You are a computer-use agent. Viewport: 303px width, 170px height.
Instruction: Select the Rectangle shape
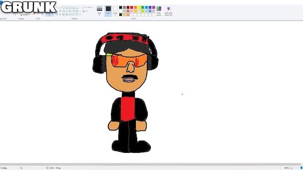click(x=67, y=8)
